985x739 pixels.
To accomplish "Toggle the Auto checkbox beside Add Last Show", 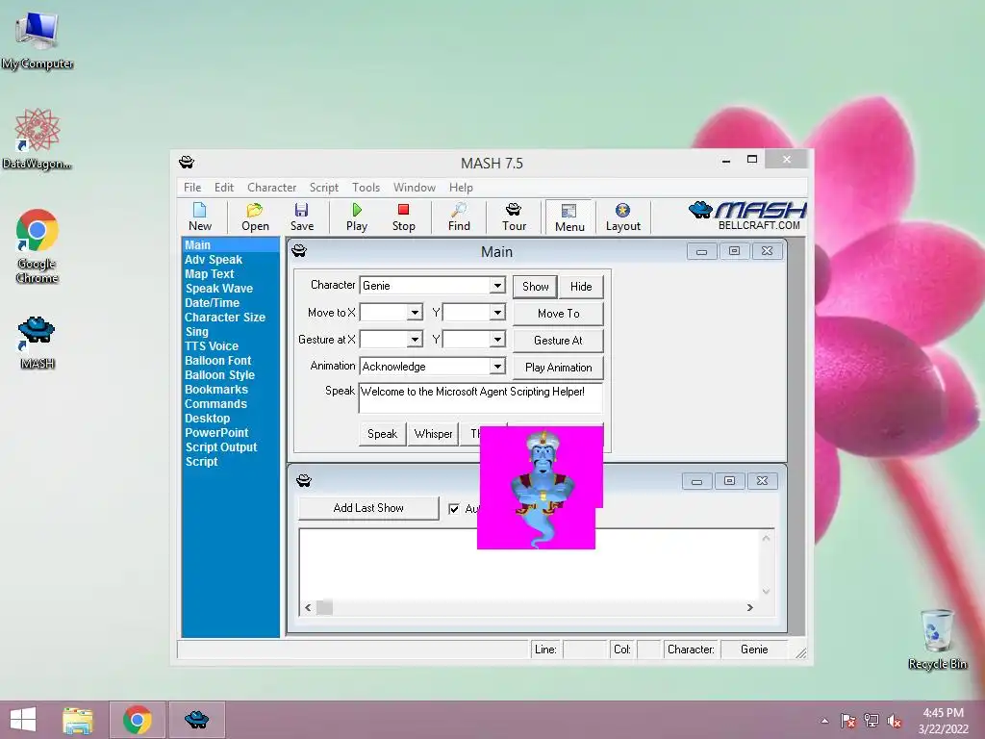I will coord(454,508).
